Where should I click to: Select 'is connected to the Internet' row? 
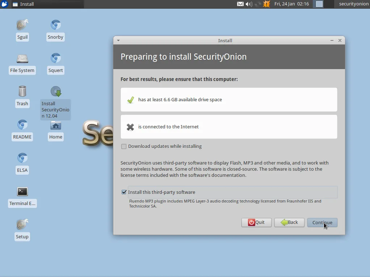point(229,127)
